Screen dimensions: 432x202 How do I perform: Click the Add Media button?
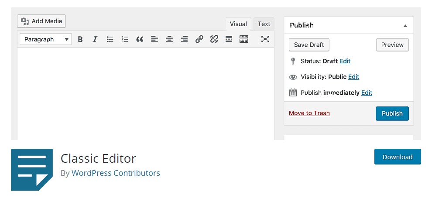click(41, 21)
